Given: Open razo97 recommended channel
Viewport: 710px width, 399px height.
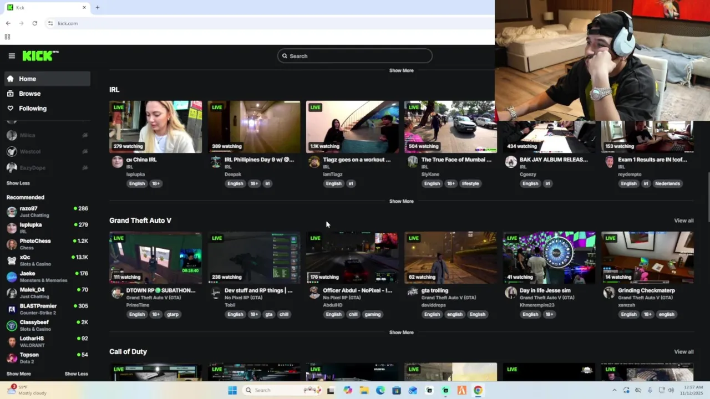Looking at the screenshot, I should pyautogui.click(x=48, y=212).
